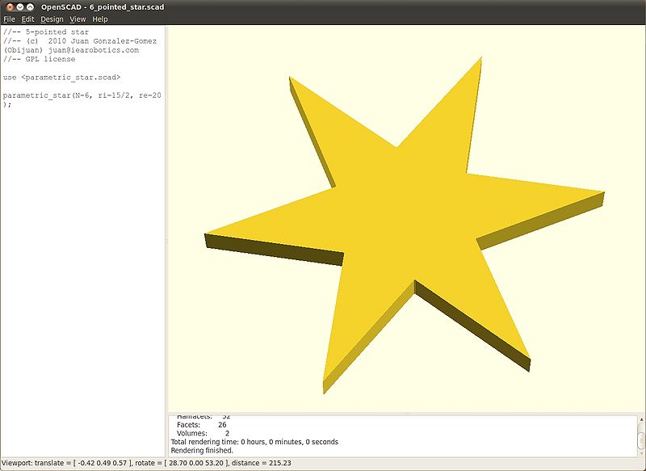Open the Design menu
Image resolution: width=646 pixels, height=471 pixels.
52,19
